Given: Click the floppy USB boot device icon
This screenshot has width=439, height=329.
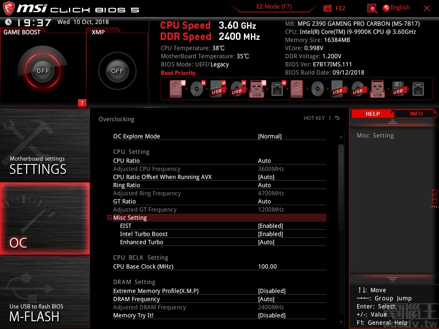Looking at the screenshot, I should (x=398, y=90).
